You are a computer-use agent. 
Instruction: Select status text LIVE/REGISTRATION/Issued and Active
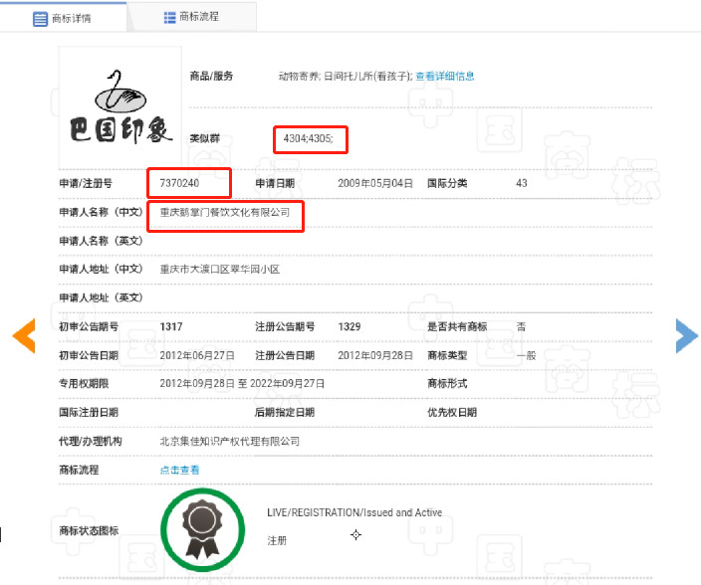354,512
